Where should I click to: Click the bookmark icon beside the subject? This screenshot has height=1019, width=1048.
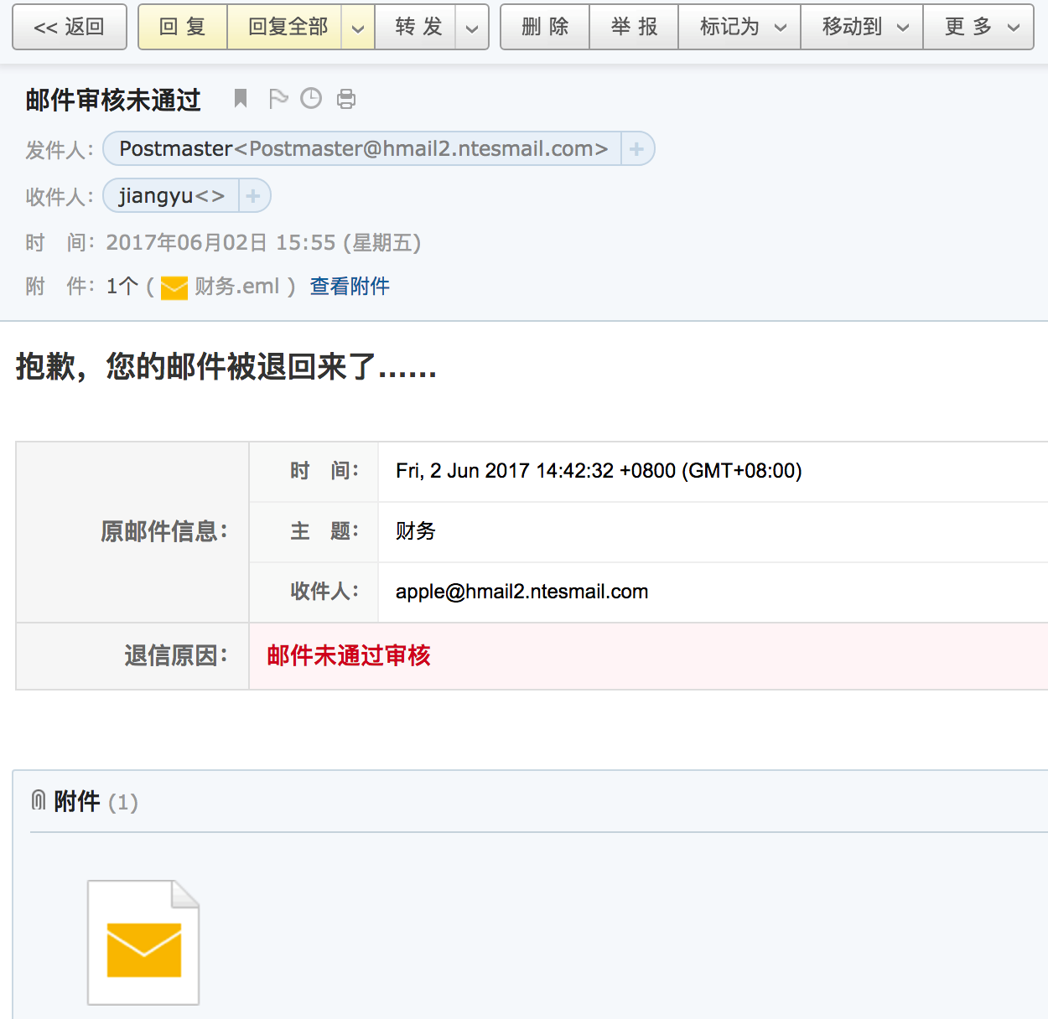coord(241,99)
